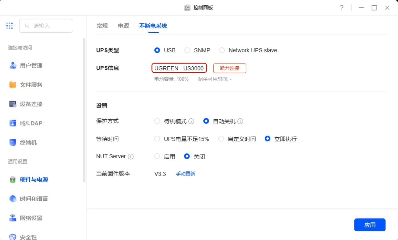Click the 安全性 shield icon
Screen dimensions: 398x240
click(13, 237)
